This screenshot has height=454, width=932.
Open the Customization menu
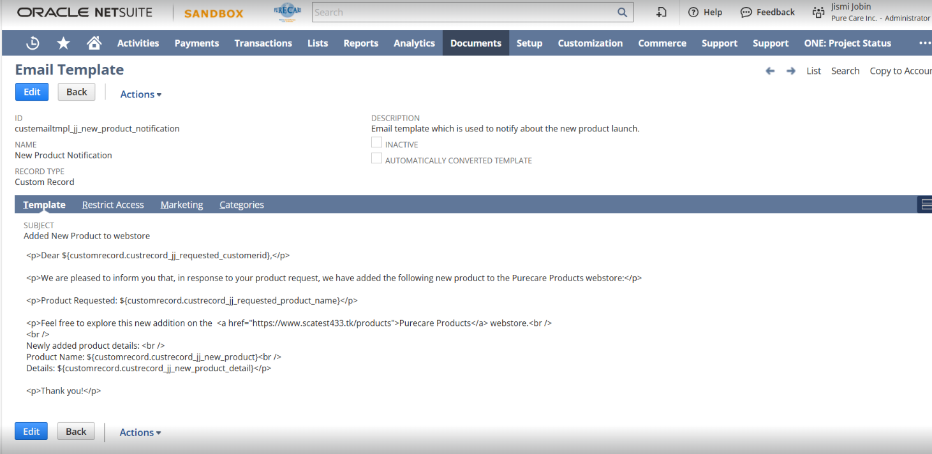[590, 43]
